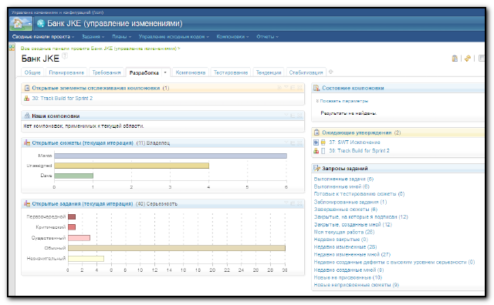Click the Unassigned bar in the stories chart
The image size is (494, 305).
(x=131, y=166)
